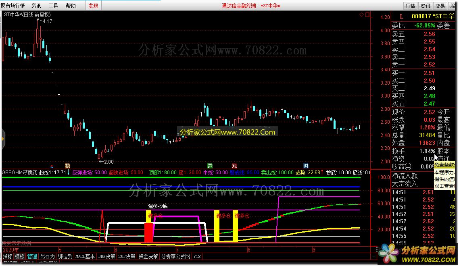Click the 超跌进场: 50.00 indicator label

coord(126,172)
